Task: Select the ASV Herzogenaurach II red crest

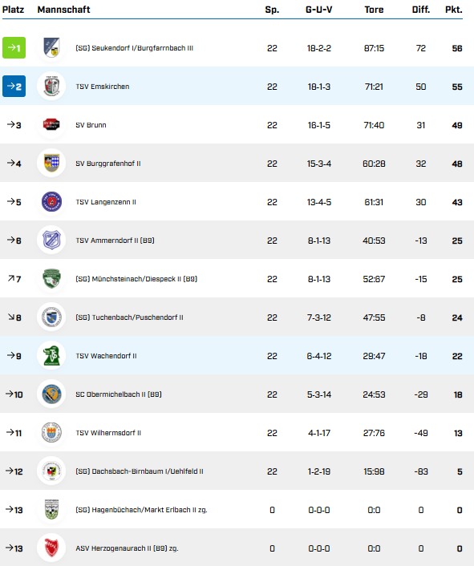Action: [51, 548]
